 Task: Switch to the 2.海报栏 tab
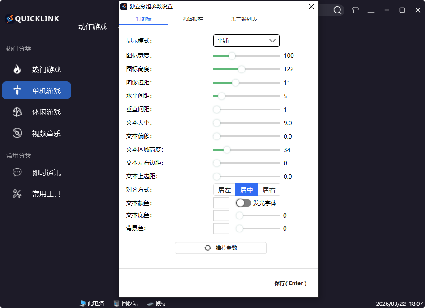191,19
